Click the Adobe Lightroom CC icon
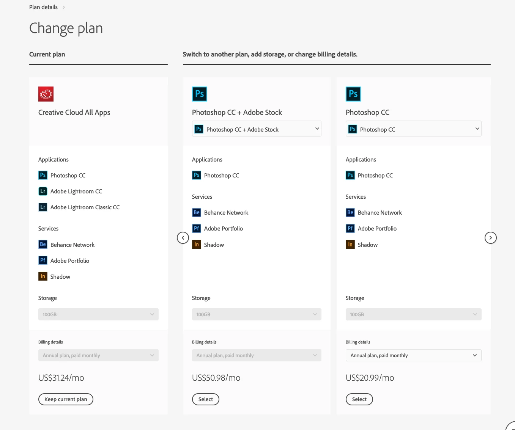The width and height of the screenshot is (515, 430). tap(43, 191)
